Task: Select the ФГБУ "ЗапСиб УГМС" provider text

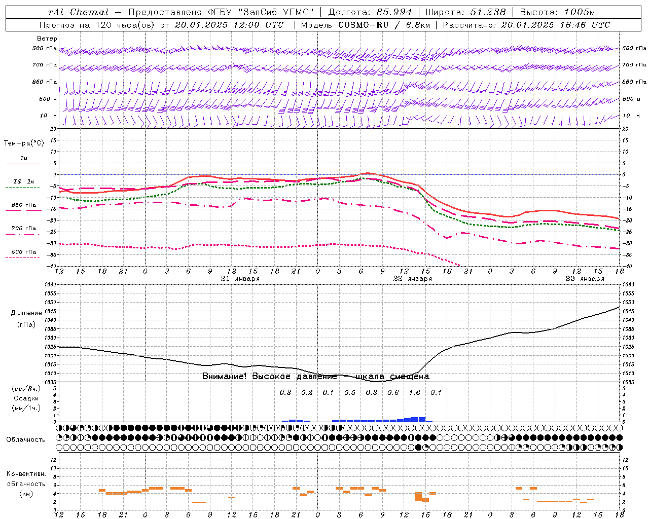Action: [261, 12]
